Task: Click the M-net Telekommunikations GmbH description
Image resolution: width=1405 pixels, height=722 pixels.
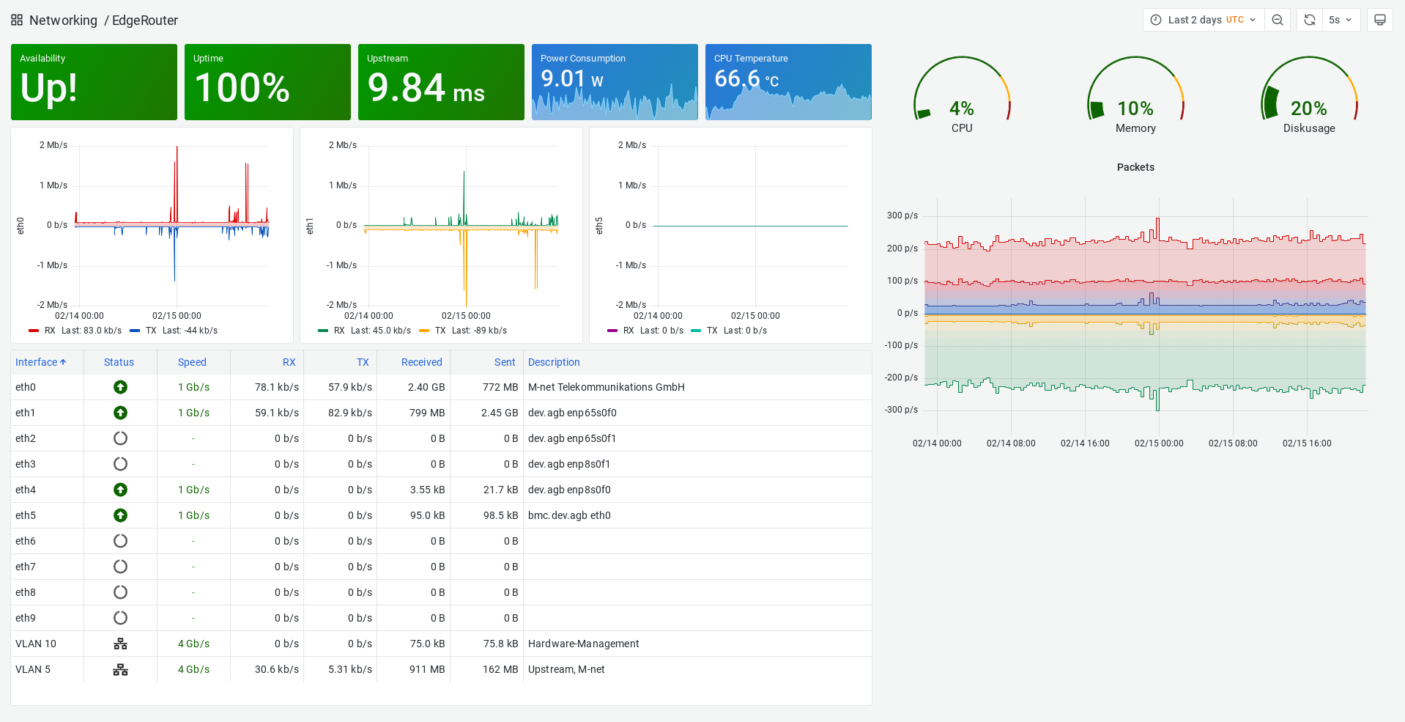Action: (x=607, y=387)
